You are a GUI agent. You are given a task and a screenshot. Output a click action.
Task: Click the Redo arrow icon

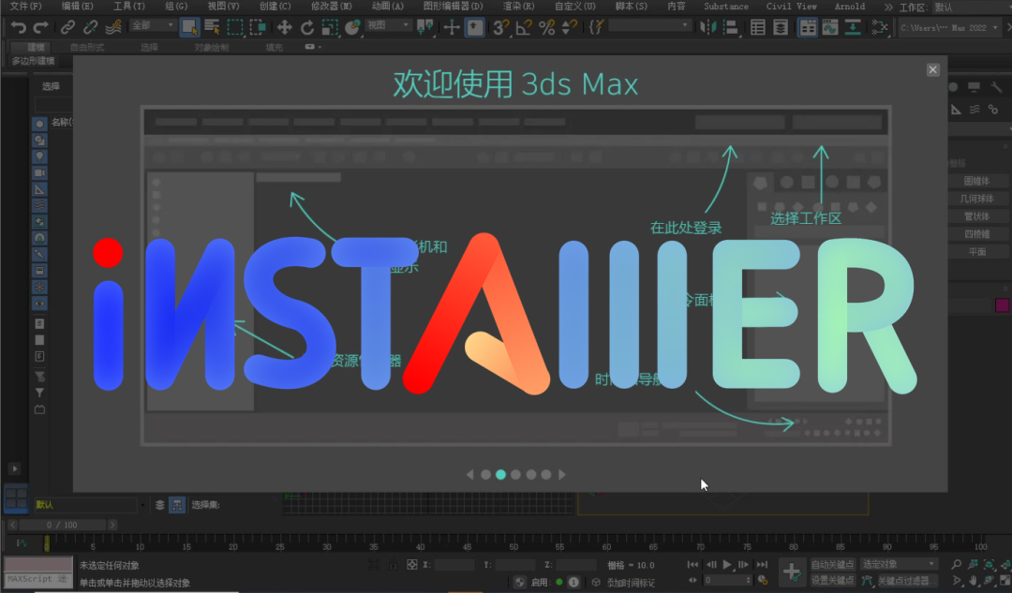tap(40, 27)
